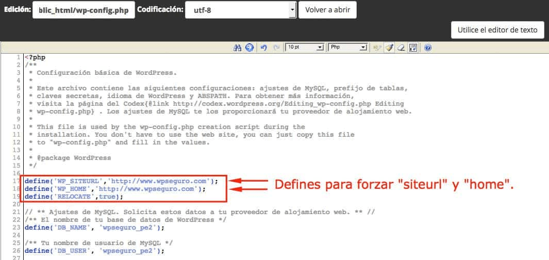
Task: Toggle word wrap icon
Action: coord(413,47)
